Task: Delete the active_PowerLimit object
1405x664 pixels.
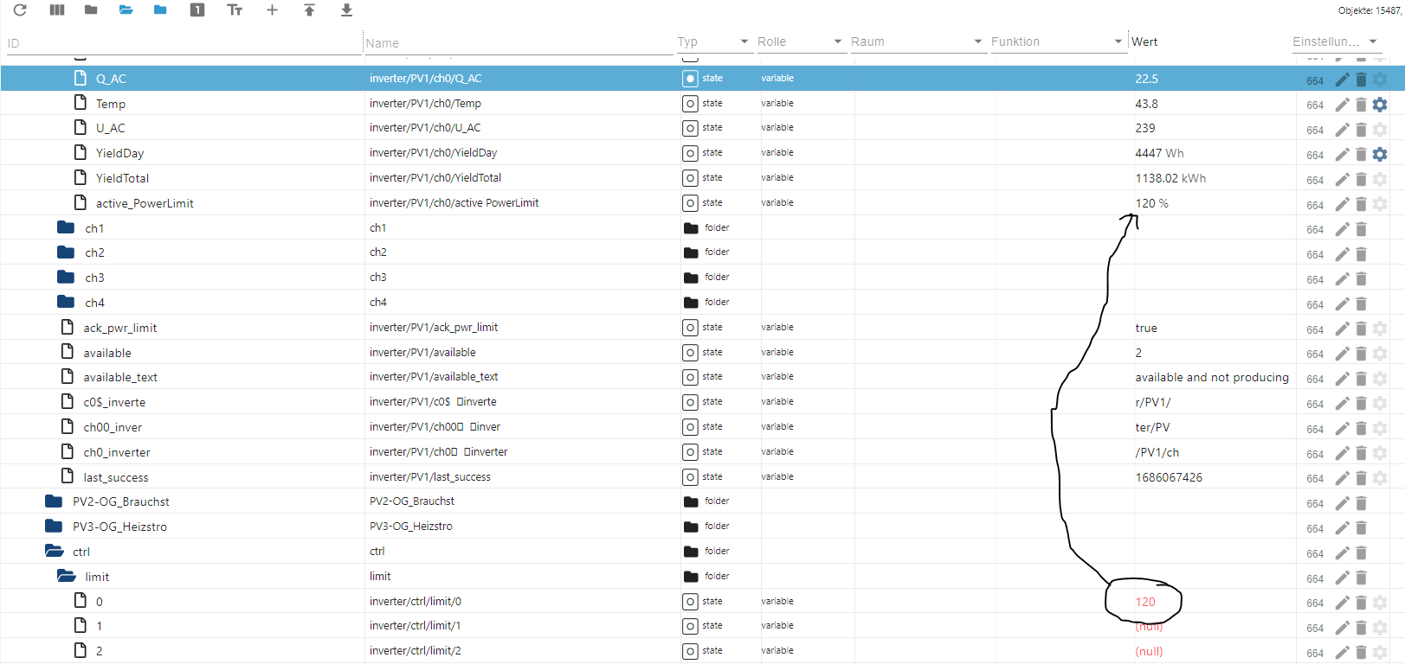Action: click(x=1361, y=204)
